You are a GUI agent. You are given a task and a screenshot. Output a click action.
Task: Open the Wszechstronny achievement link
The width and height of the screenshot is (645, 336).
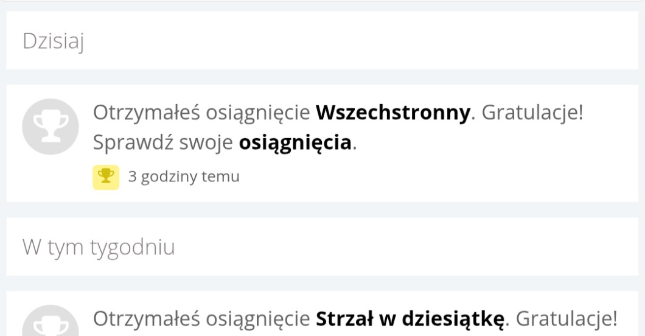pos(393,113)
